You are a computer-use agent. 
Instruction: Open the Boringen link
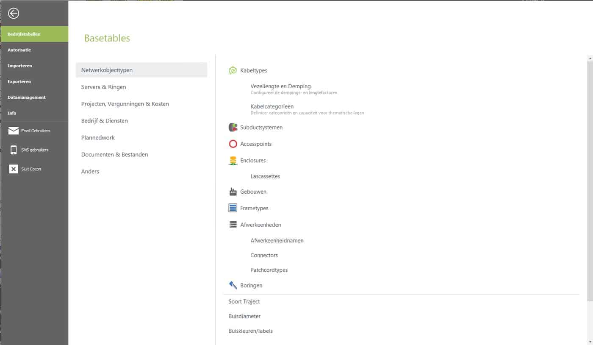(251, 286)
